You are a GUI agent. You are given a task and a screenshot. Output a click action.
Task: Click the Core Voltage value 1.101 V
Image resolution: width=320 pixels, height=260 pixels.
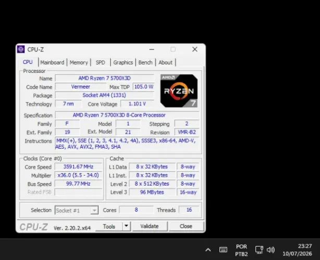click(138, 104)
